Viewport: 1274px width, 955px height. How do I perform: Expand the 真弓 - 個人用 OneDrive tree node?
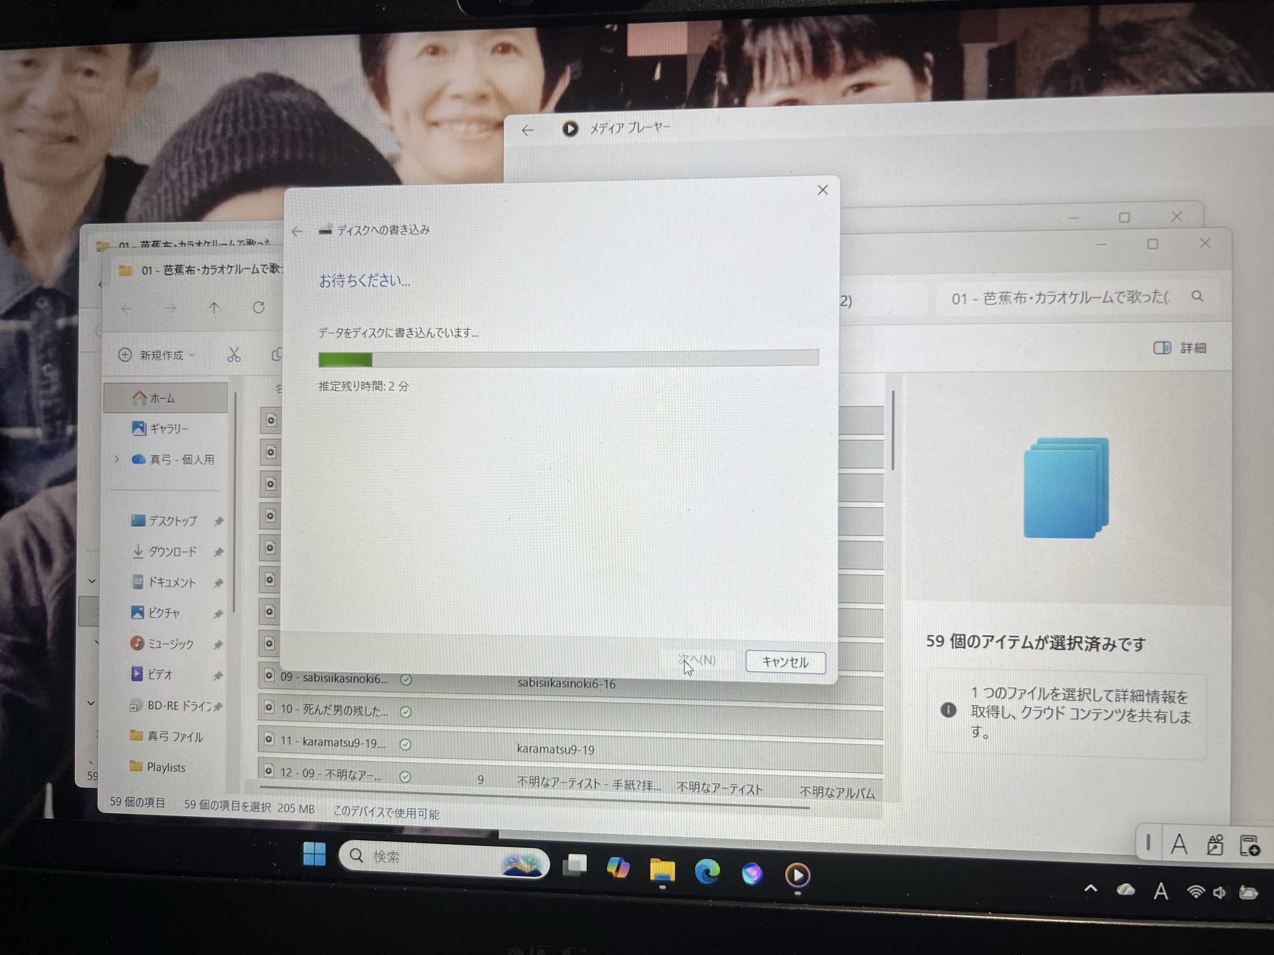coord(117,459)
